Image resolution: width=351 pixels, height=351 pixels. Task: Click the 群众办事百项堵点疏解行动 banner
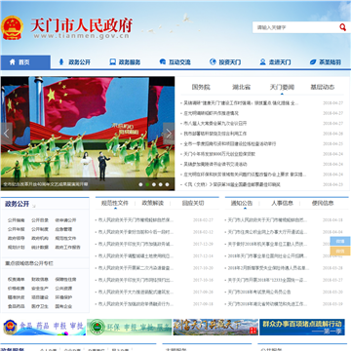coord(302,327)
